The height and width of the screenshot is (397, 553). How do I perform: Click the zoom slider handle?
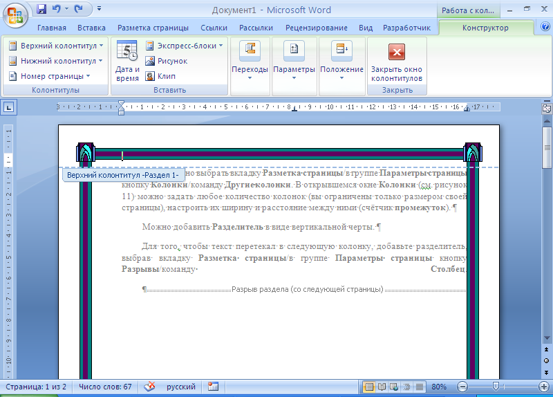point(496,387)
